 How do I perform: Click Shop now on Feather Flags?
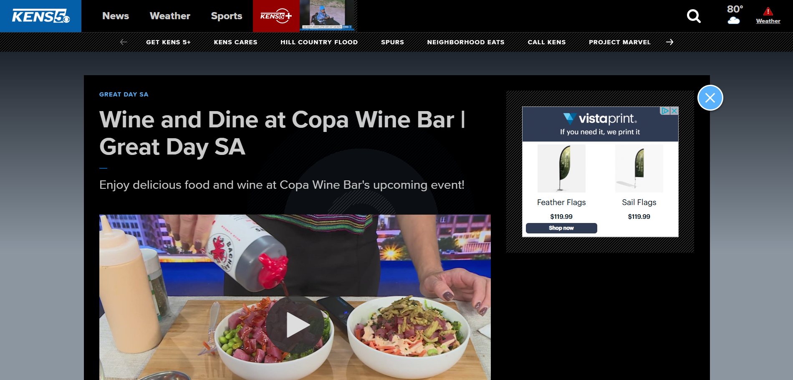pyautogui.click(x=561, y=228)
